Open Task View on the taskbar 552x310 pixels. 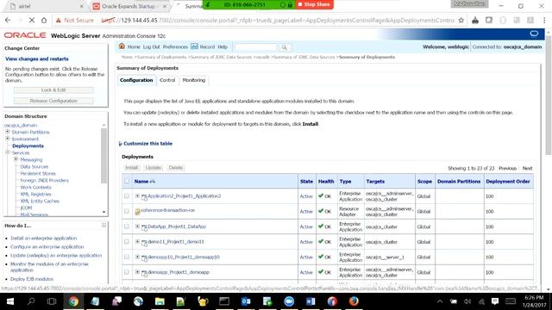point(52,301)
